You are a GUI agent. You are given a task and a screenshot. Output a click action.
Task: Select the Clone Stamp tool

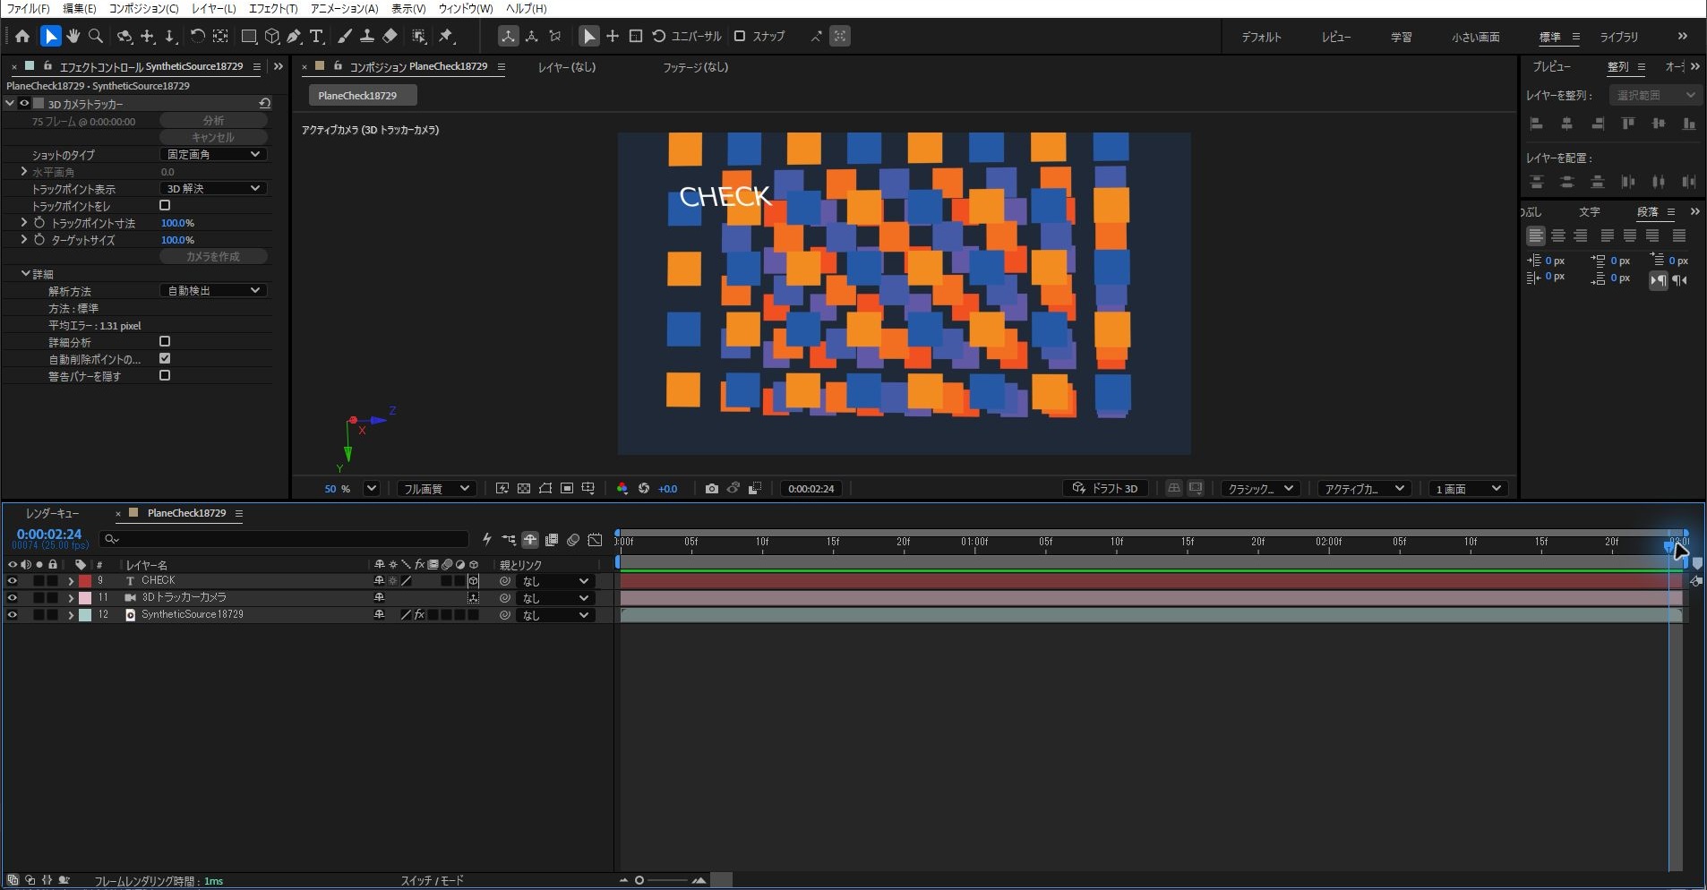tap(367, 37)
